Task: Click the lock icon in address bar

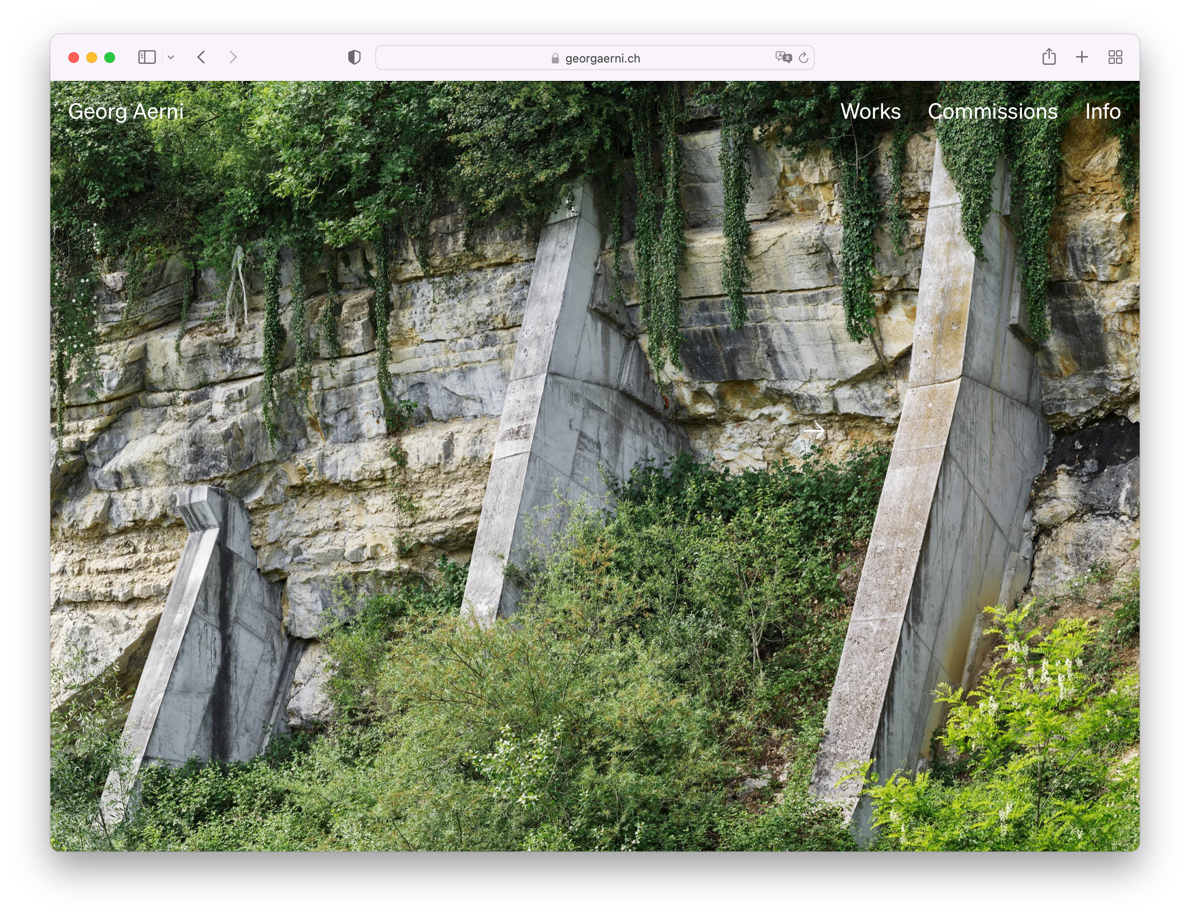Action: [555, 58]
